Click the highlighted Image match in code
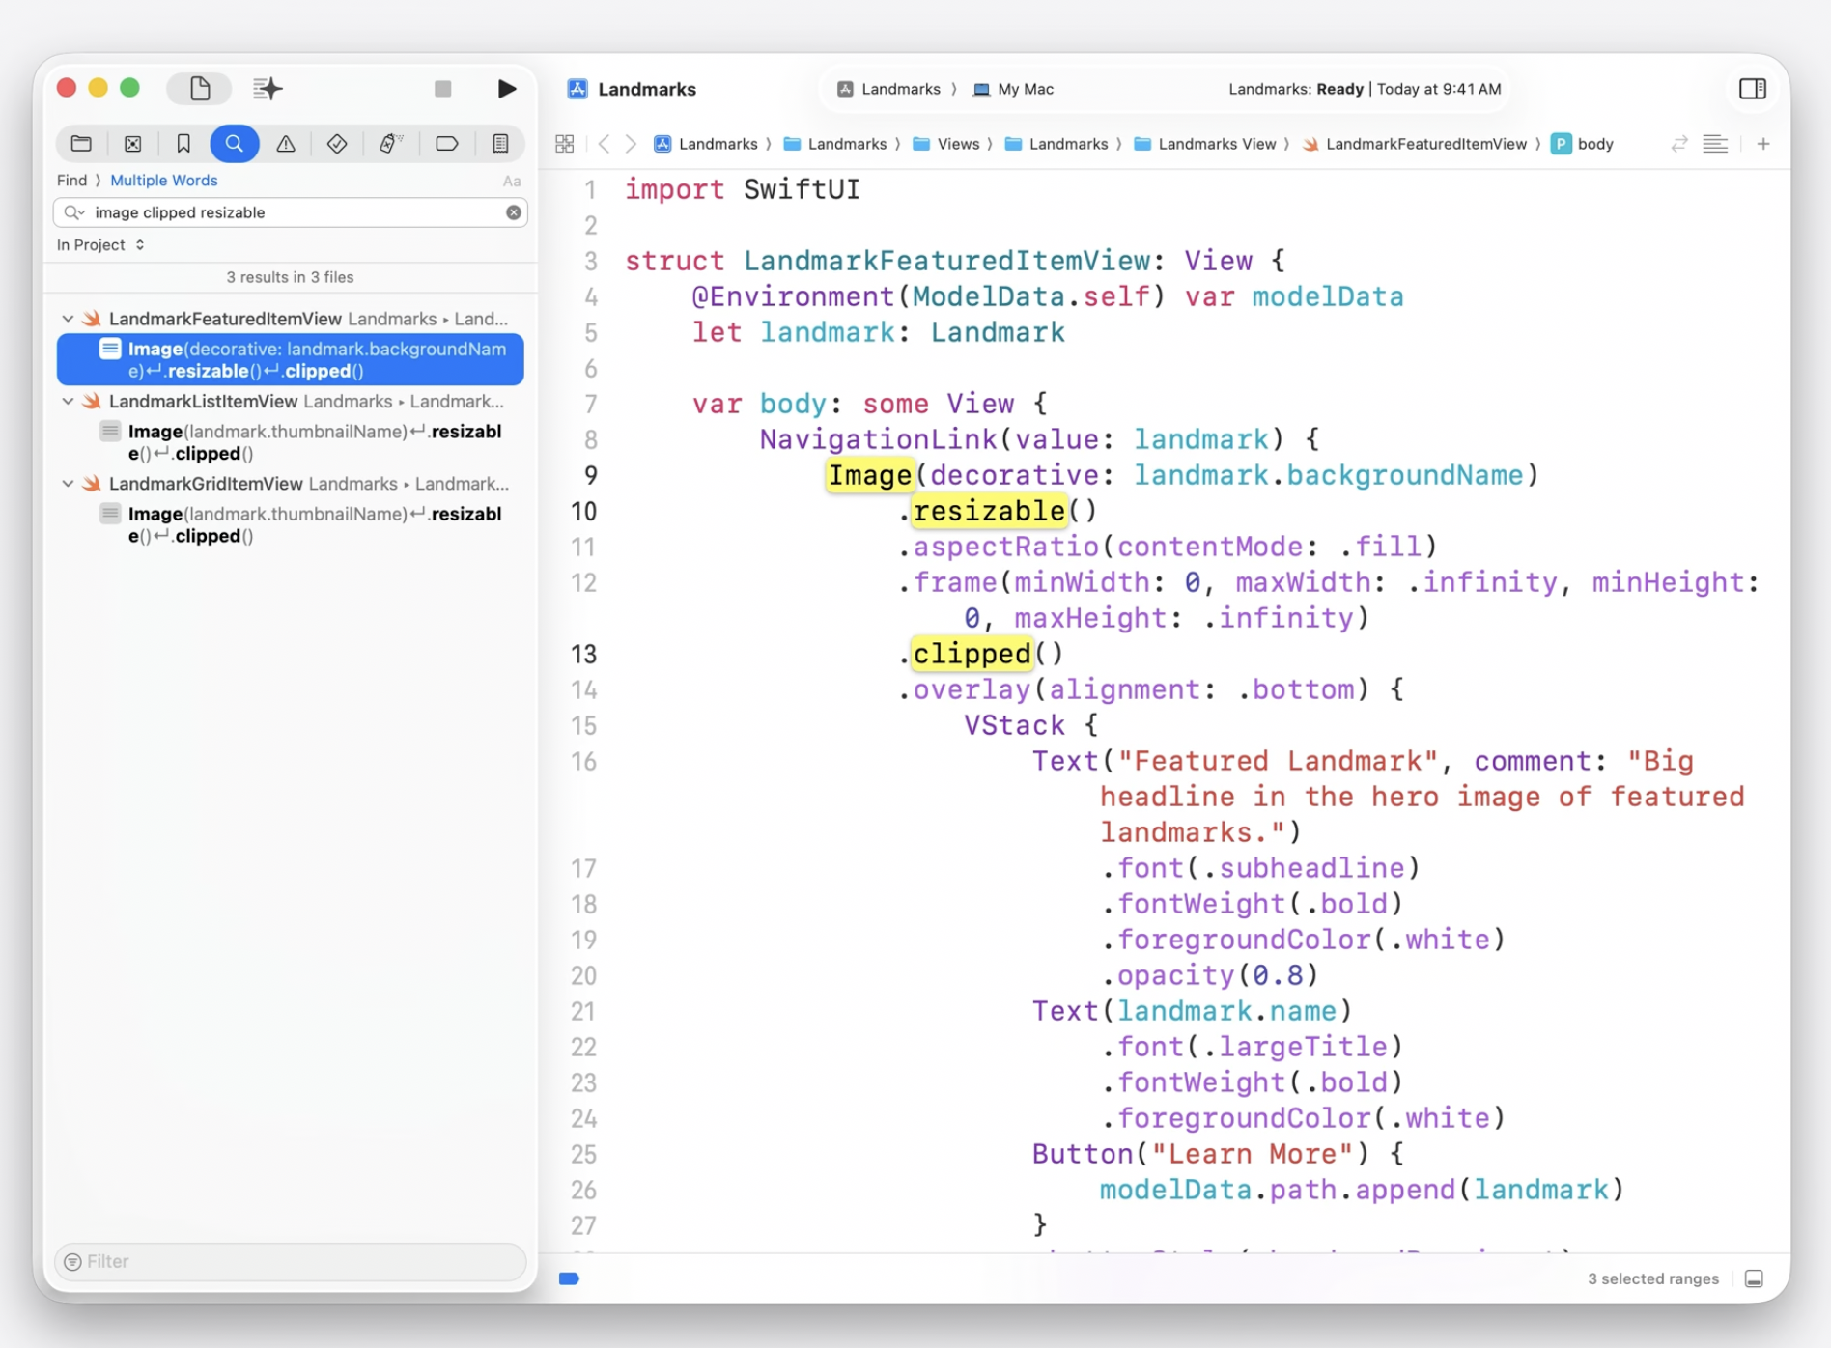The image size is (1831, 1348). coord(870,475)
